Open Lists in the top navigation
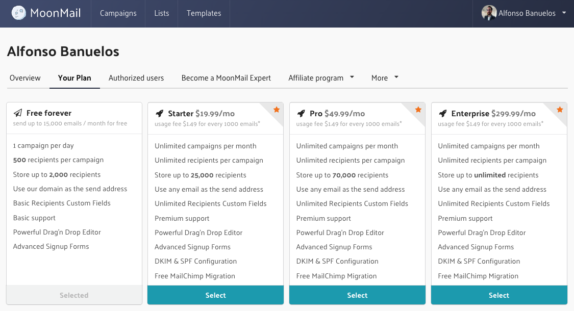 coord(161,13)
